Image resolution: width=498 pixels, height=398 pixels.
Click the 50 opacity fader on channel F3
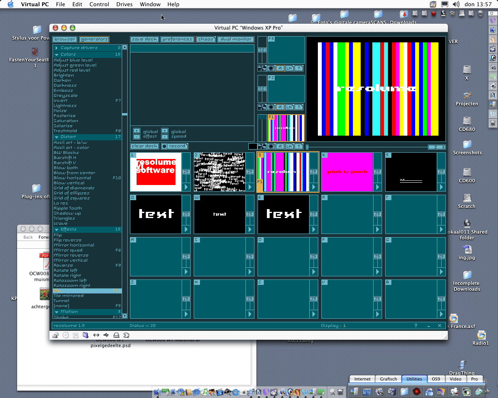[x=261, y=50]
